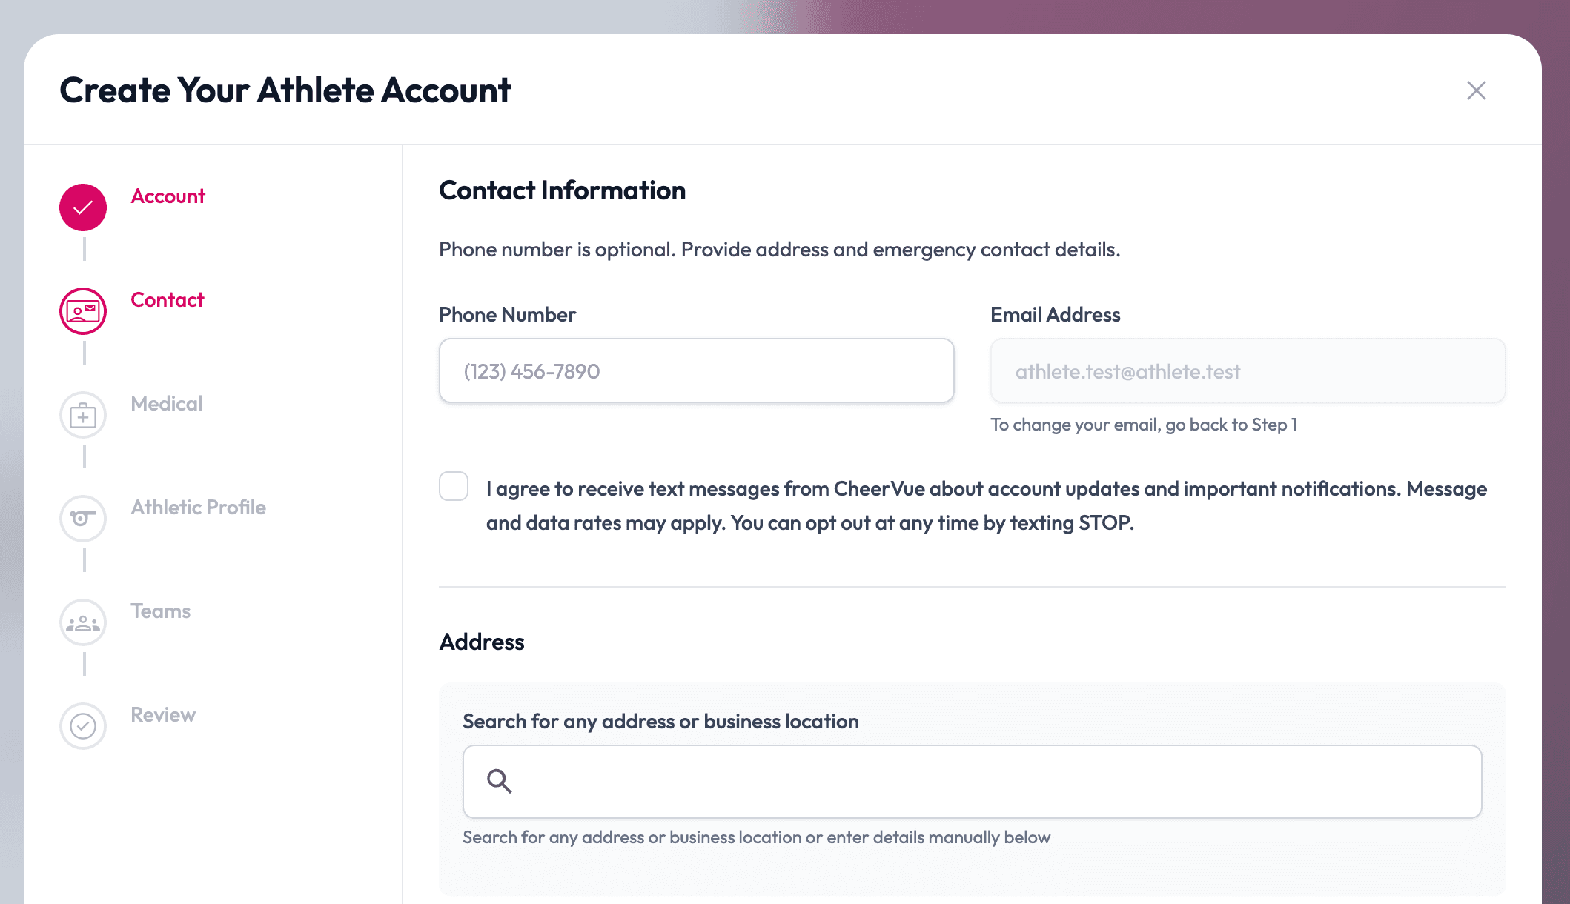Click into the Phone Number field
This screenshot has width=1570, height=904.
(695, 370)
